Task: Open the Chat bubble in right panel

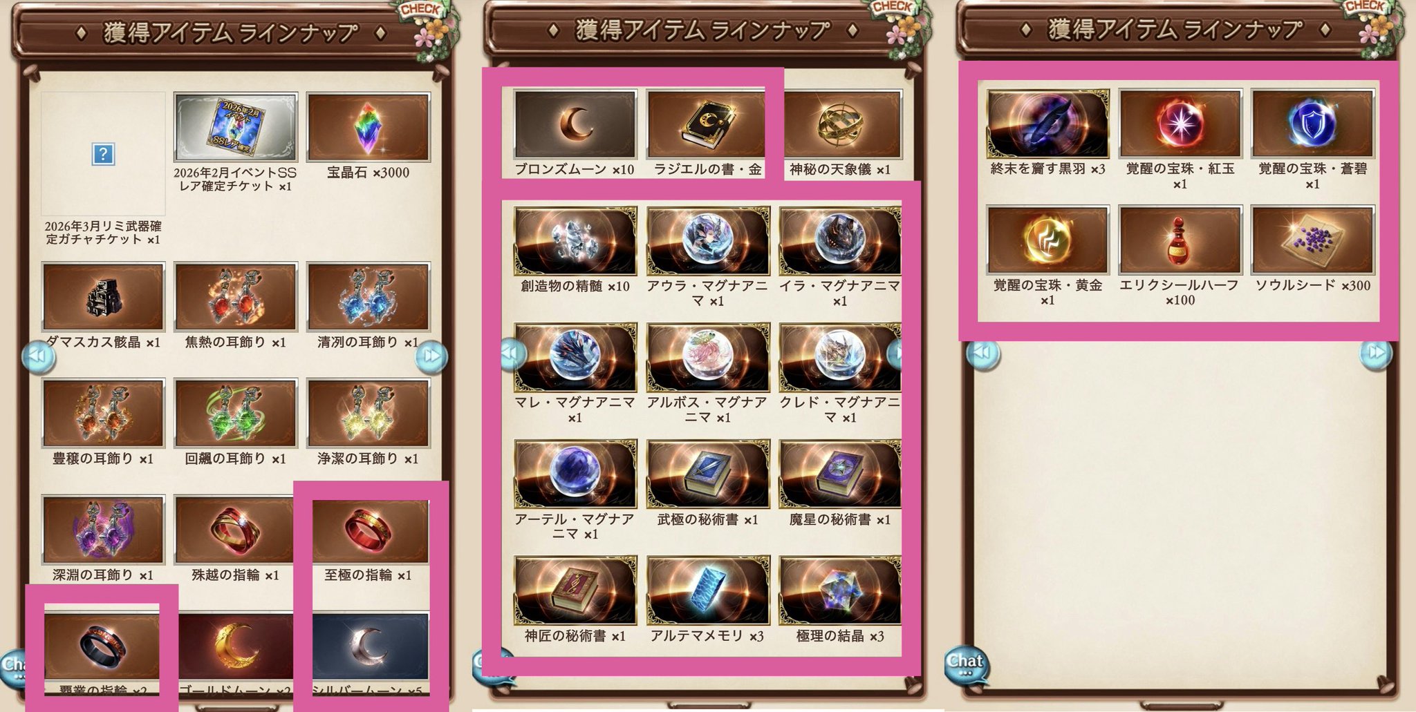Action: (966, 664)
